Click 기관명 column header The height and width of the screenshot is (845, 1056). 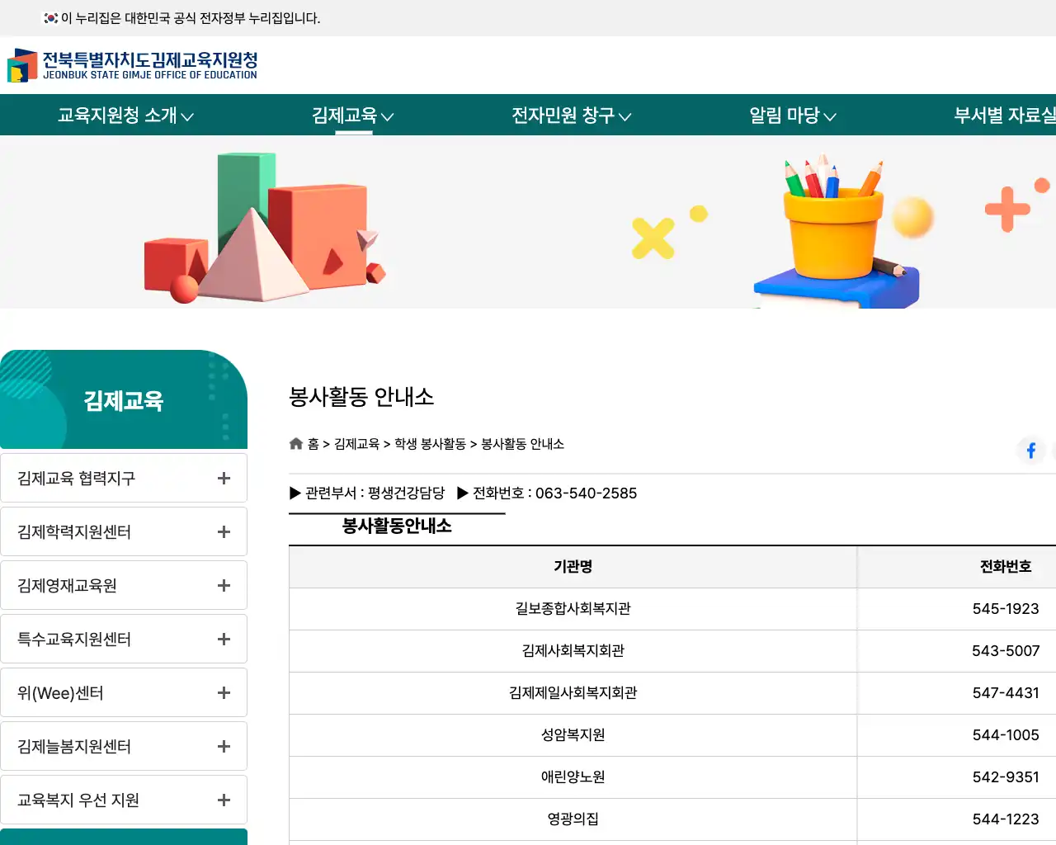(x=573, y=567)
